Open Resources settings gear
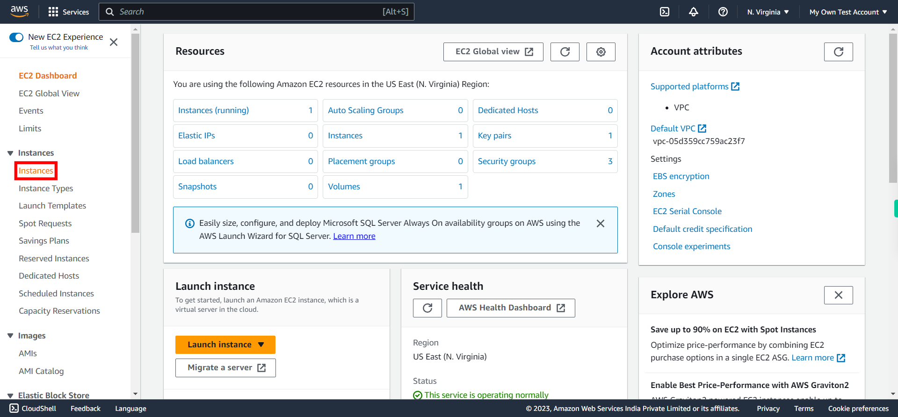 pos(601,52)
